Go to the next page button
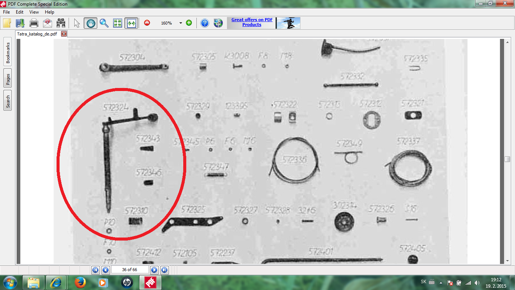This screenshot has width=515, height=290. tap(154, 270)
